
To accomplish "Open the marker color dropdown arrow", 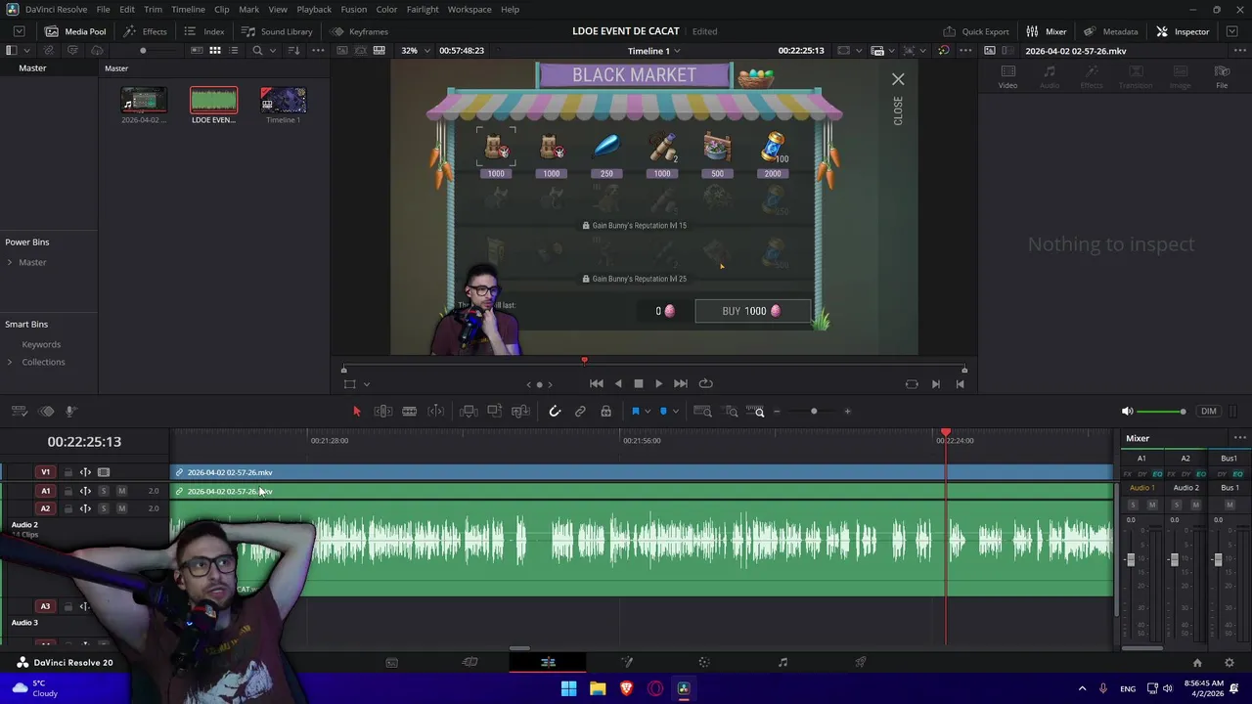I will point(676,412).
